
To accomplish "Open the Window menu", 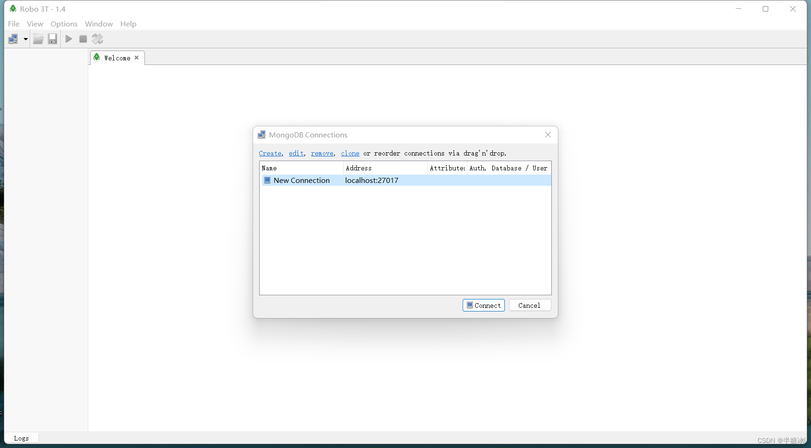I will pos(99,24).
